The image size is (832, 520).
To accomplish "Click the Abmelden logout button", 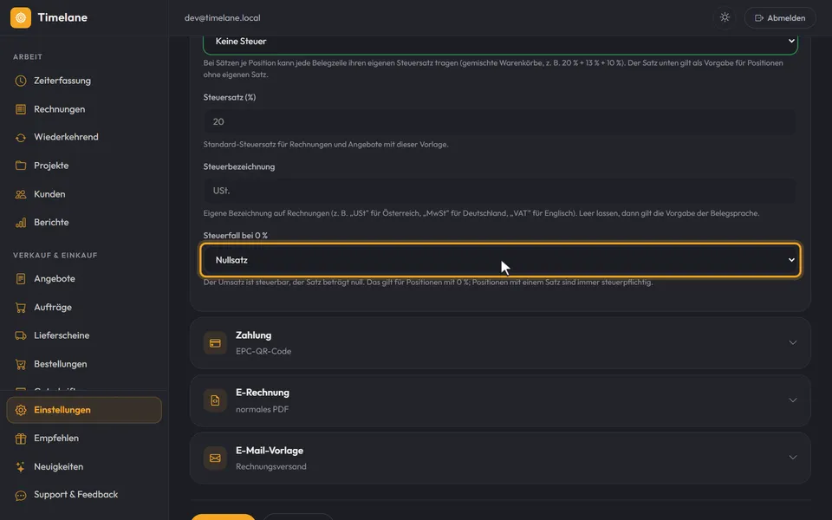I will coord(780,18).
